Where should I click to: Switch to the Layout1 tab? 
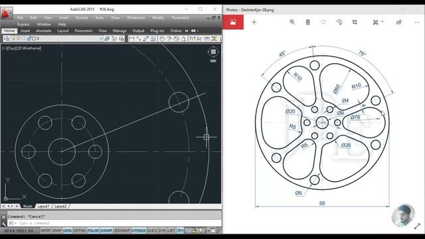pyautogui.click(x=43, y=206)
